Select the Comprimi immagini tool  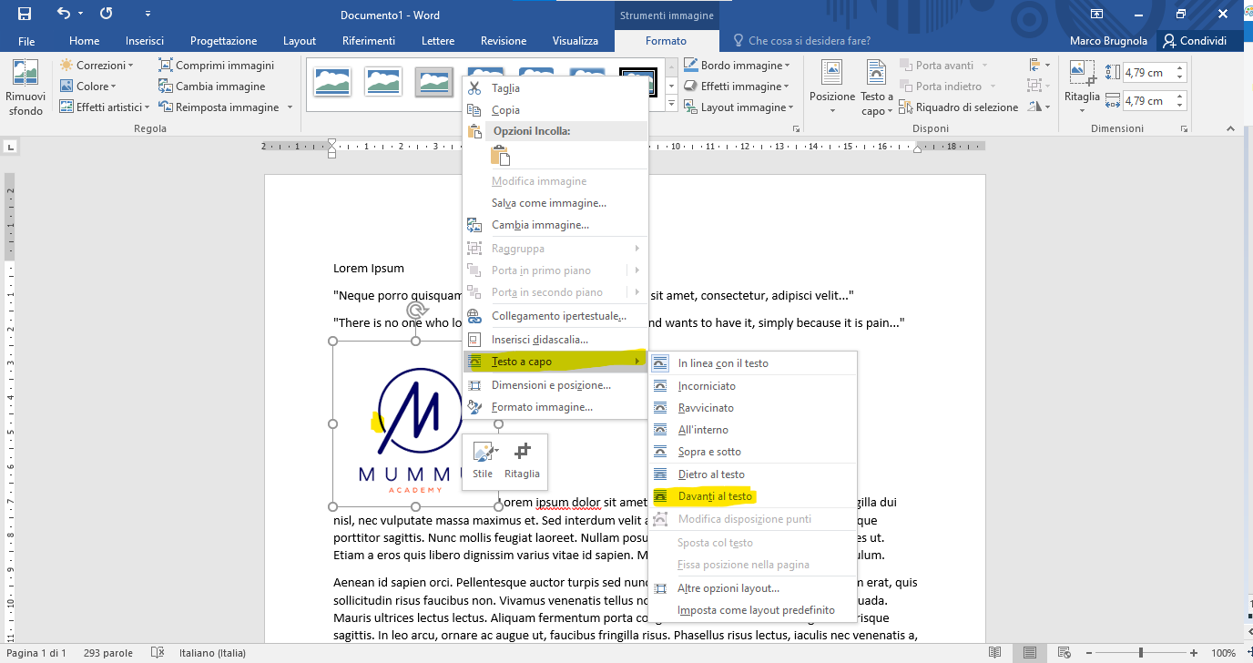pos(217,65)
